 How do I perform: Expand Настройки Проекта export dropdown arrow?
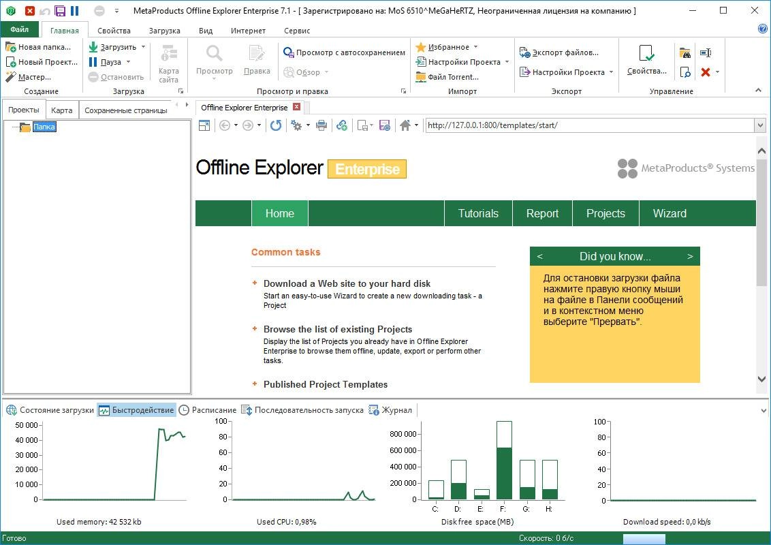[x=611, y=72]
